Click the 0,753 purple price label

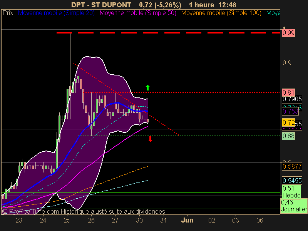coord(290,111)
